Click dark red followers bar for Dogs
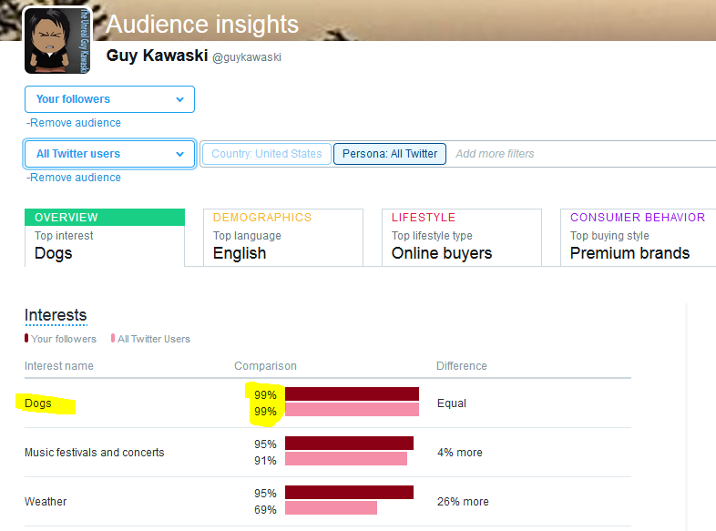The height and width of the screenshot is (531, 716). (352, 394)
